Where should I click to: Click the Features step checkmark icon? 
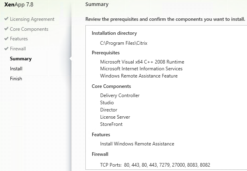[x=6, y=38]
